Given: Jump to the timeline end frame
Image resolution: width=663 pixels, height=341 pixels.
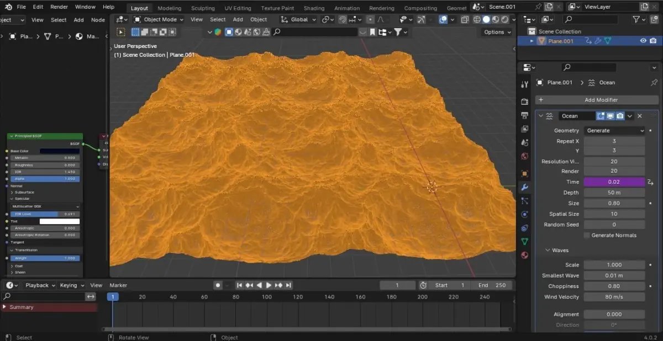Looking at the screenshot, I should point(288,285).
